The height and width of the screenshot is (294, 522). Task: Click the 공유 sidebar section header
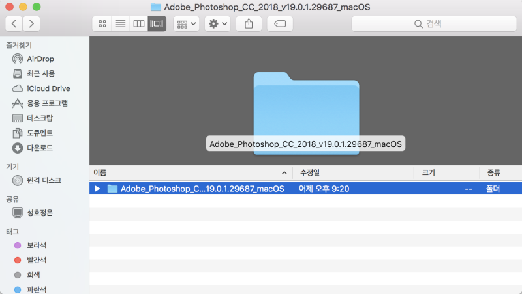pyautogui.click(x=12, y=199)
